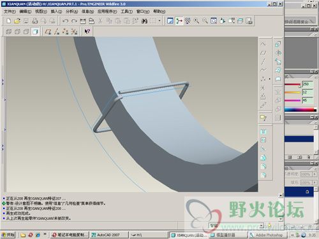Toggle datum axes display
This screenshot has width=319, height=239.
click(57, 32)
